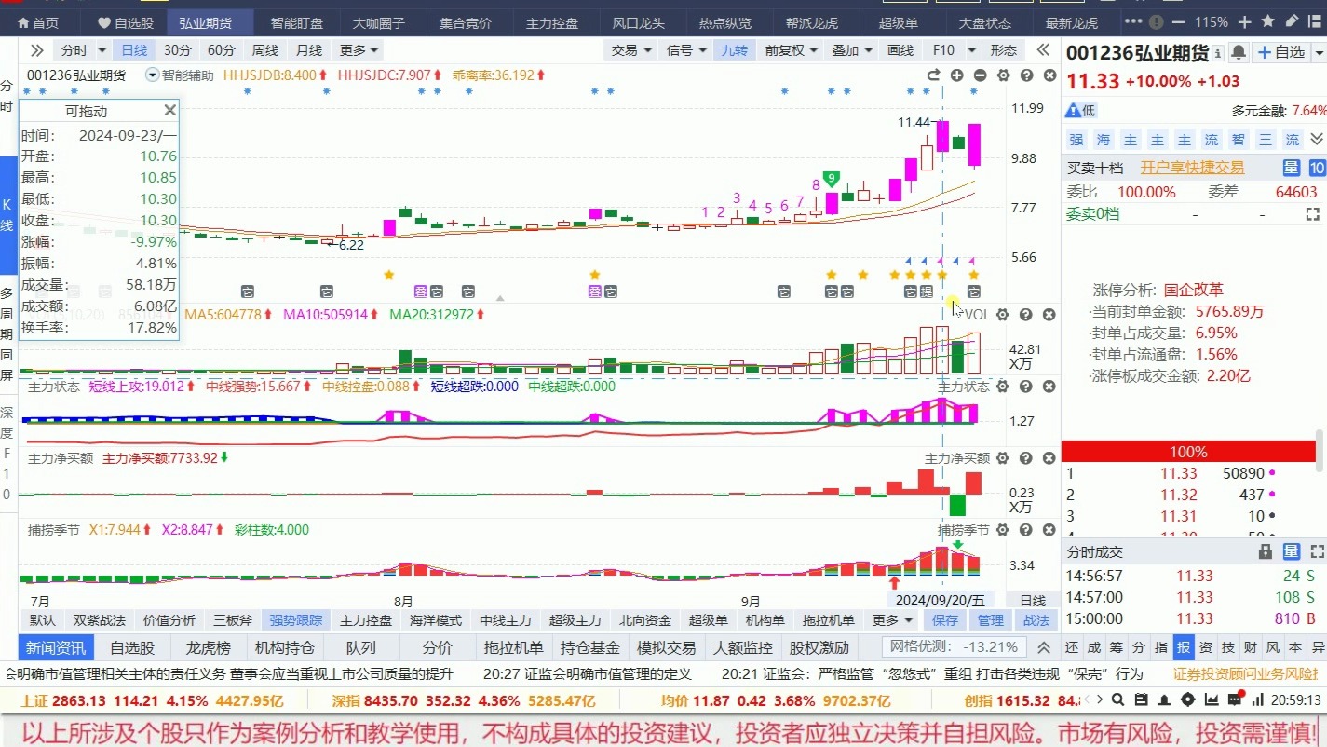Image resolution: width=1327 pixels, height=747 pixels.
Task: Select the 报 quote panel tab
Action: click(1183, 647)
